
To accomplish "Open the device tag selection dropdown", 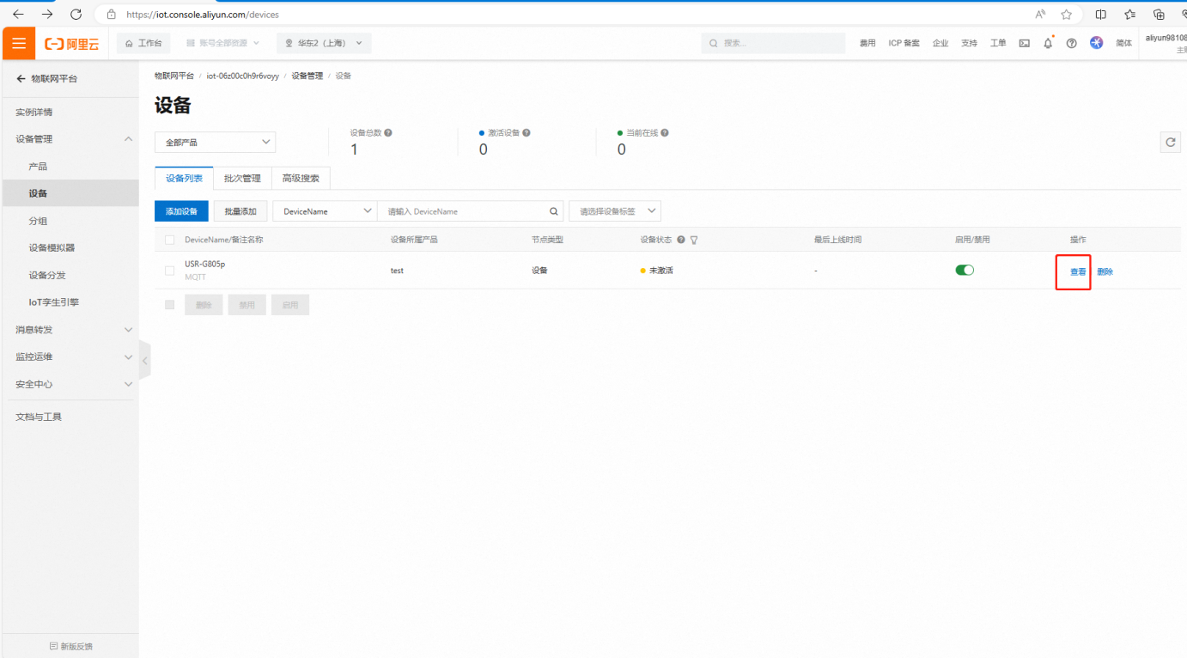I will [614, 211].
